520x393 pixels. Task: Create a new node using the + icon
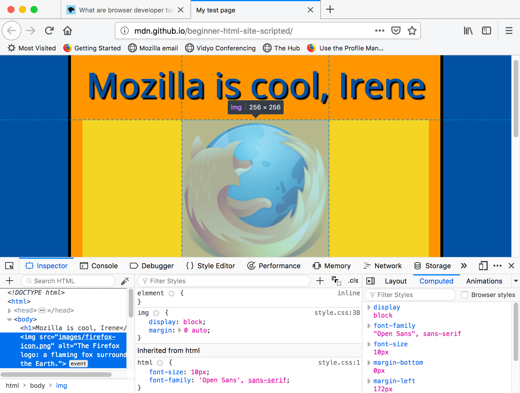[10, 281]
